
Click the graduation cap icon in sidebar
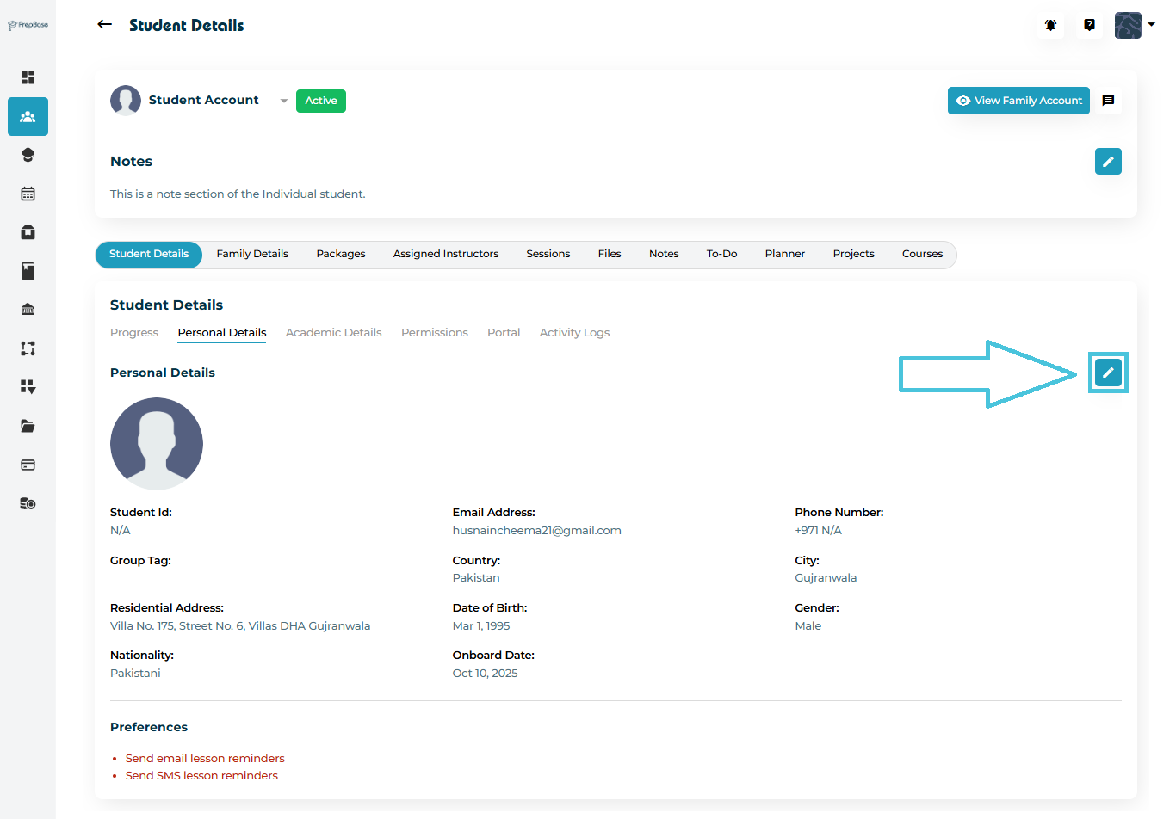click(28, 155)
